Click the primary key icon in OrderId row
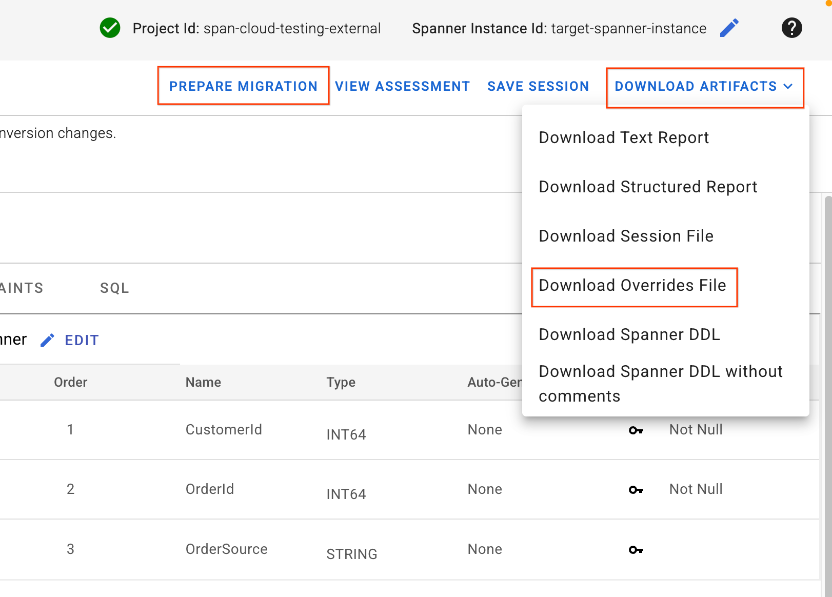 tap(636, 490)
